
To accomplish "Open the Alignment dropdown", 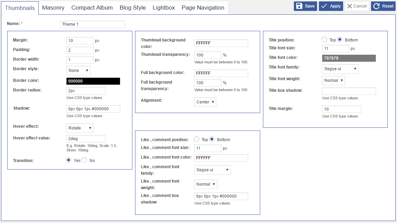I will click(x=205, y=102).
